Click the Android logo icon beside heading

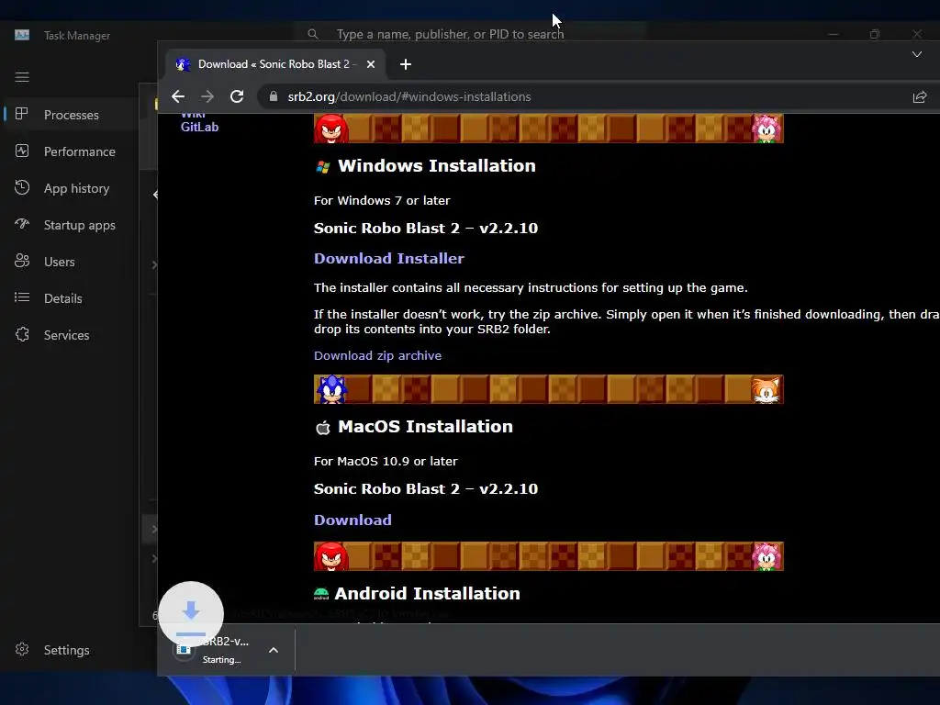(321, 594)
